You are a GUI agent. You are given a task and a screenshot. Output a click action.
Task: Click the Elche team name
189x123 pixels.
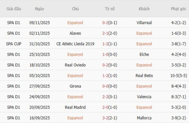pos(144,54)
